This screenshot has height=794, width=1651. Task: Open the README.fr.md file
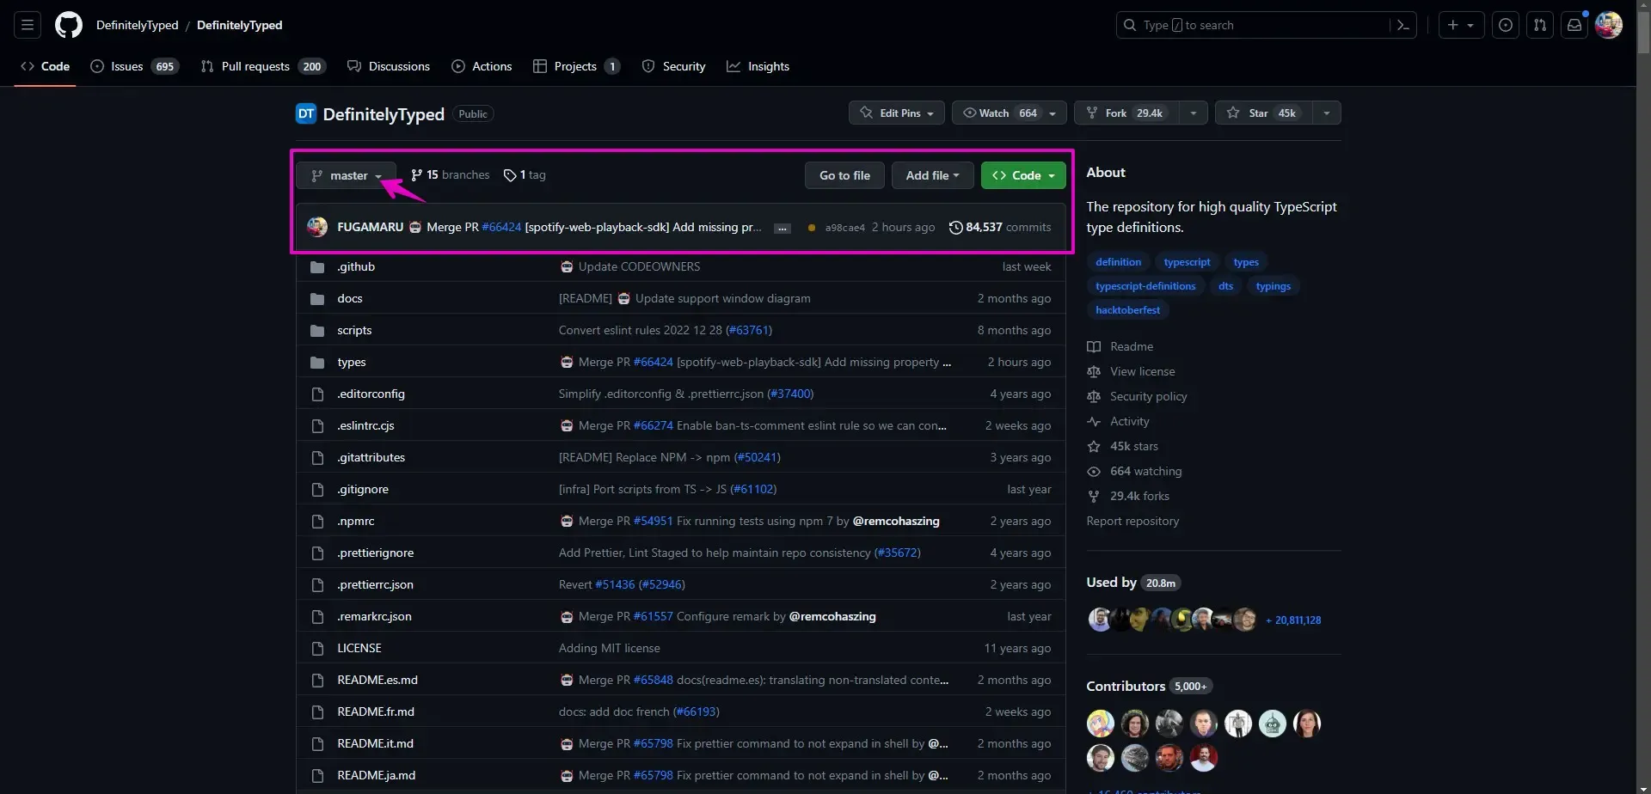coord(376,712)
